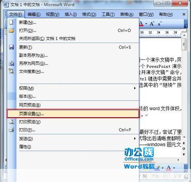Choose 文件搜索(H)... entry
Screen dimensions: 191x182
pyautogui.click(x=73, y=72)
